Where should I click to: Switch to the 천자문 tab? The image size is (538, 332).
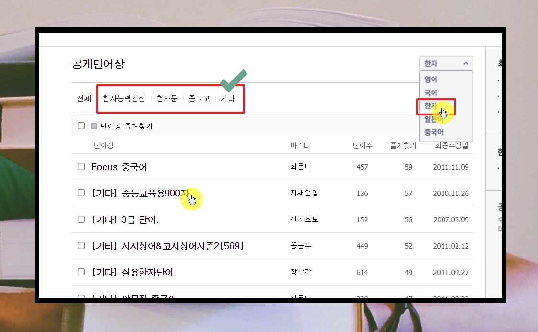167,98
